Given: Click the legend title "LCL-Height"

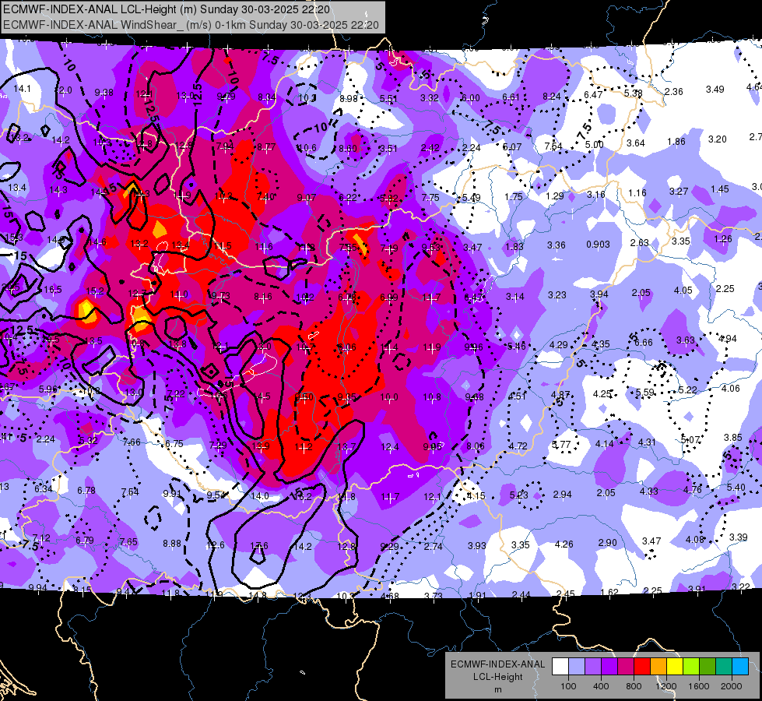Looking at the screenshot, I should point(498,677).
